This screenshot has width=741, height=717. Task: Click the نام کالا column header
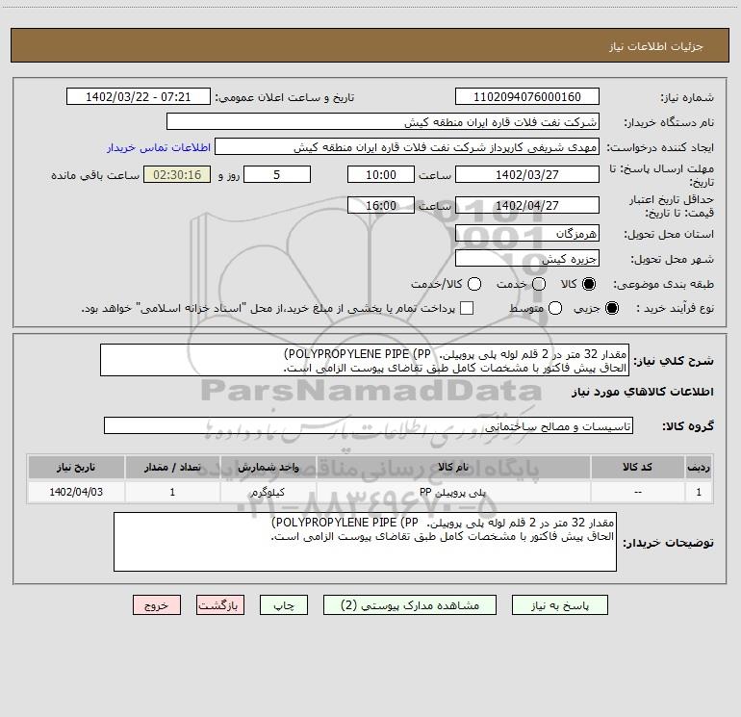[453, 467]
